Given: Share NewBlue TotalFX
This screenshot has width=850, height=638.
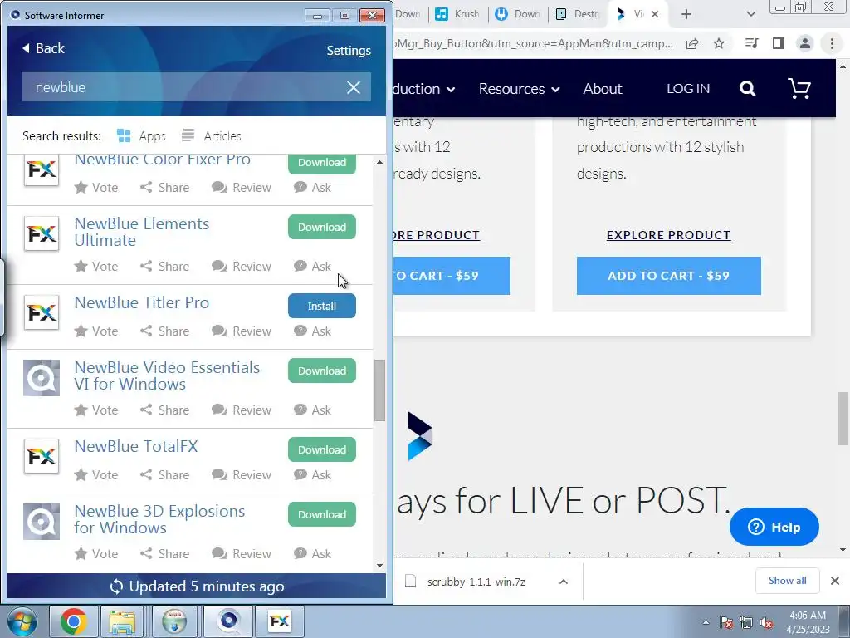Looking at the screenshot, I should click(x=165, y=474).
